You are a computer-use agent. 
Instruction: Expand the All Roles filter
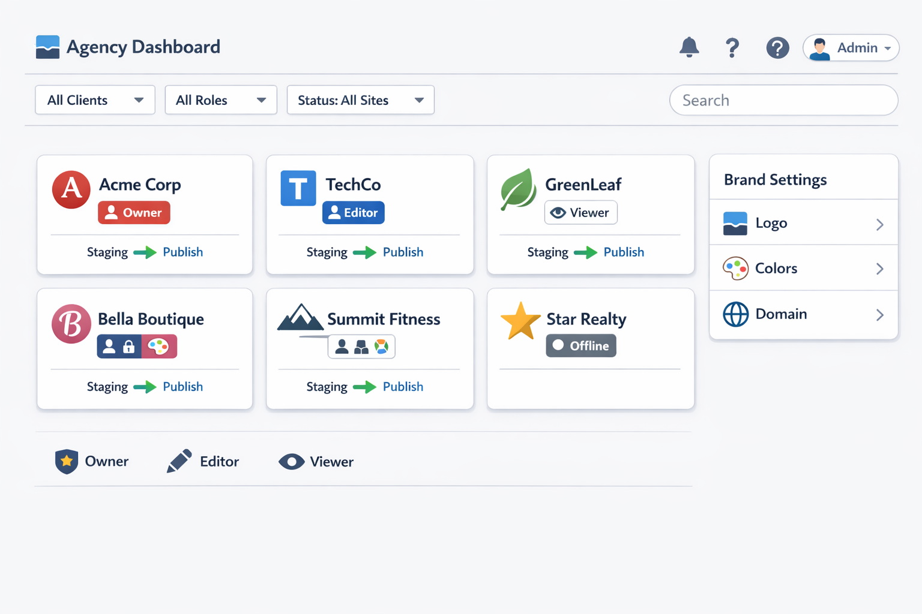click(x=220, y=100)
